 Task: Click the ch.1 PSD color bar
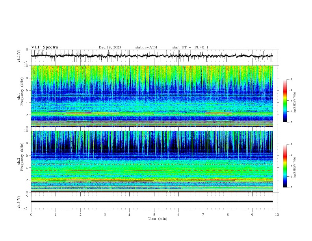click(285, 101)
